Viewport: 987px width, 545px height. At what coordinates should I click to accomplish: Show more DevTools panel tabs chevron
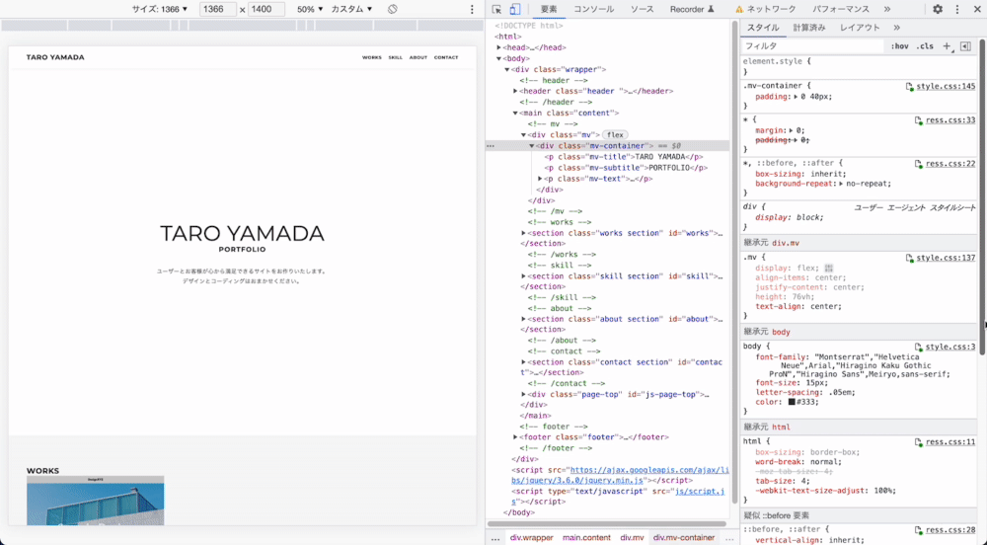(x=887, y=10)
